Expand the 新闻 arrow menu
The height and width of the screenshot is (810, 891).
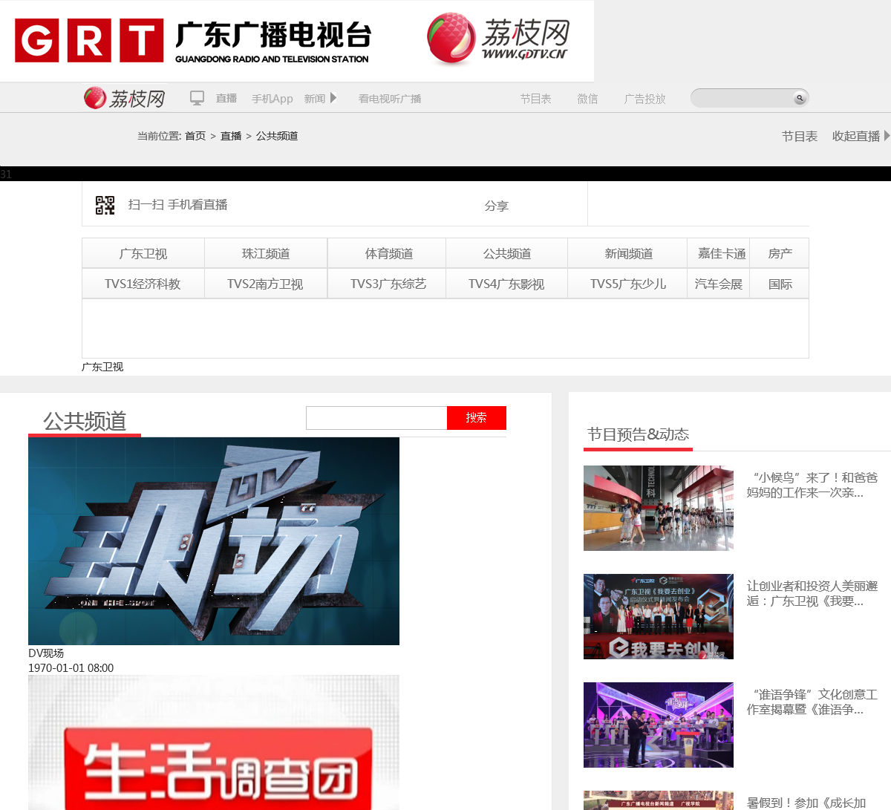click(x=333, y=98)
